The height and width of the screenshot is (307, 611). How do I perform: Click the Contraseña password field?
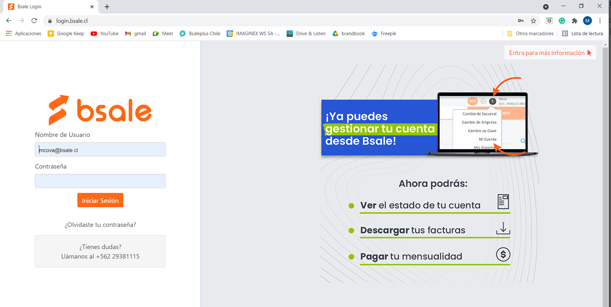tap(100, 181)
